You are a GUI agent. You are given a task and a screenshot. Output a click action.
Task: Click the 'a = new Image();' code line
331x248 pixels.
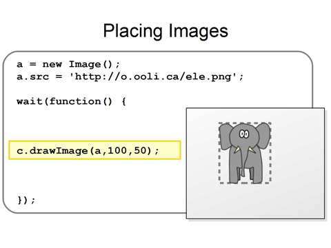[x=68, y=64]
